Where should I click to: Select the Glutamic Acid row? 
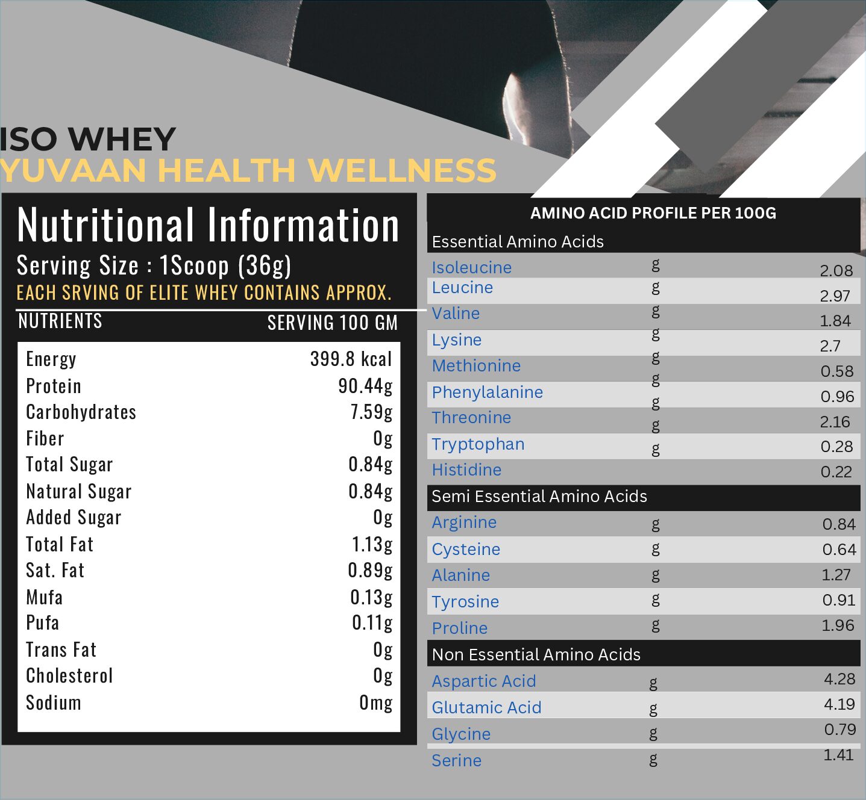click(x=643, y=705)
